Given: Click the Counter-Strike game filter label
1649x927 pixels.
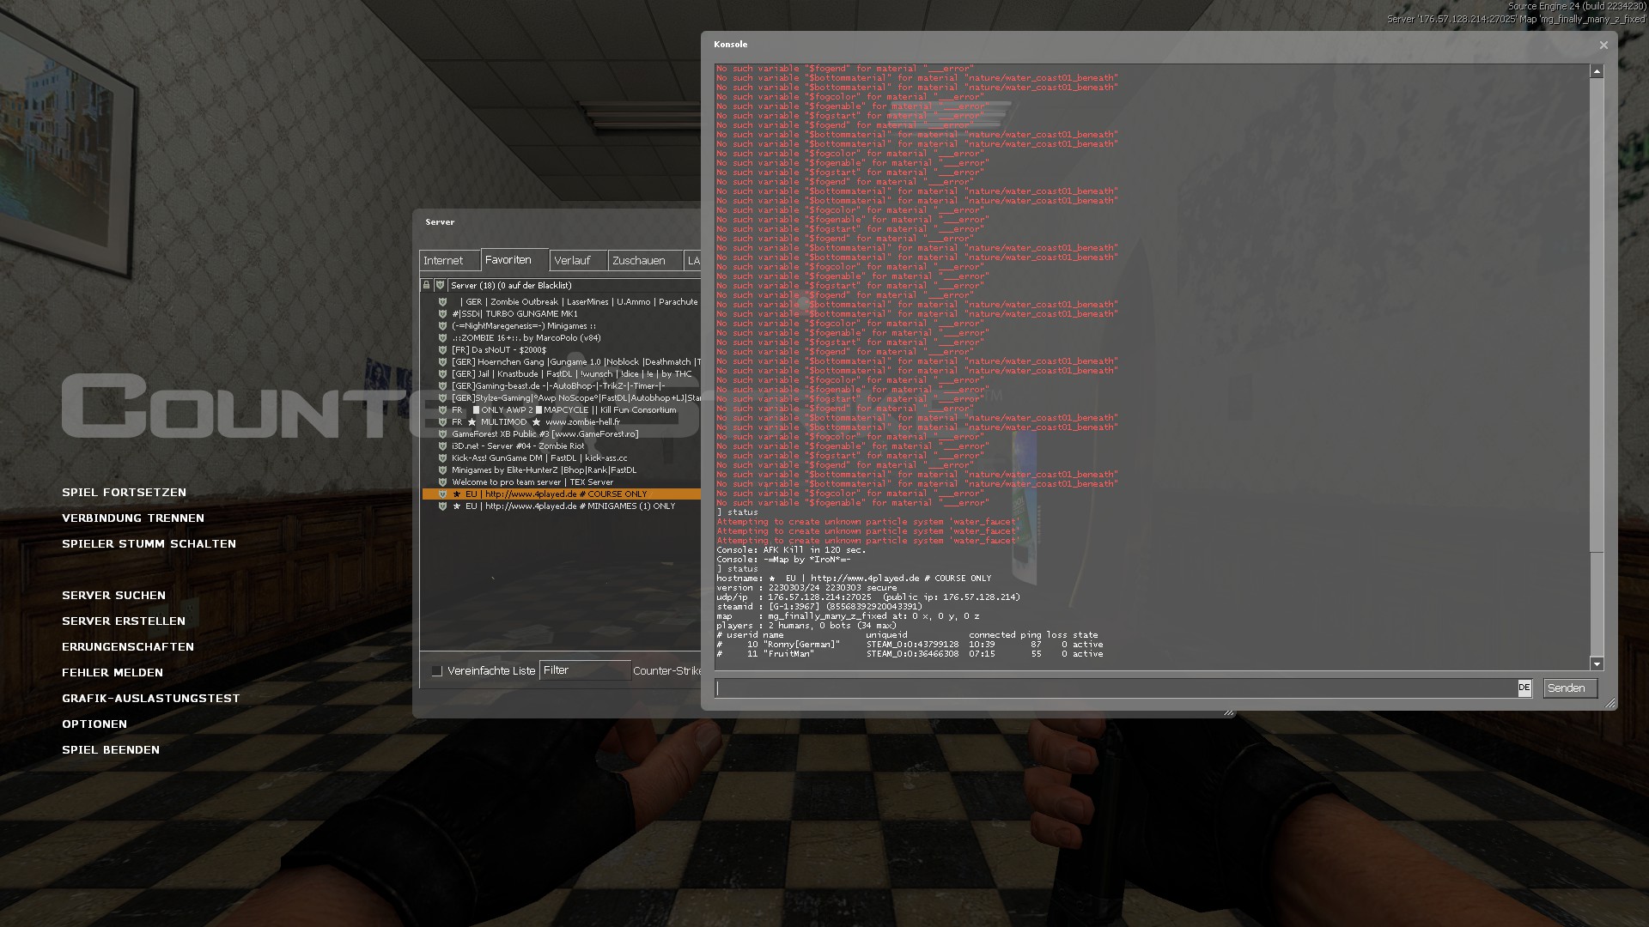Looking at the screenshot, I should click(x=666, y=671).
